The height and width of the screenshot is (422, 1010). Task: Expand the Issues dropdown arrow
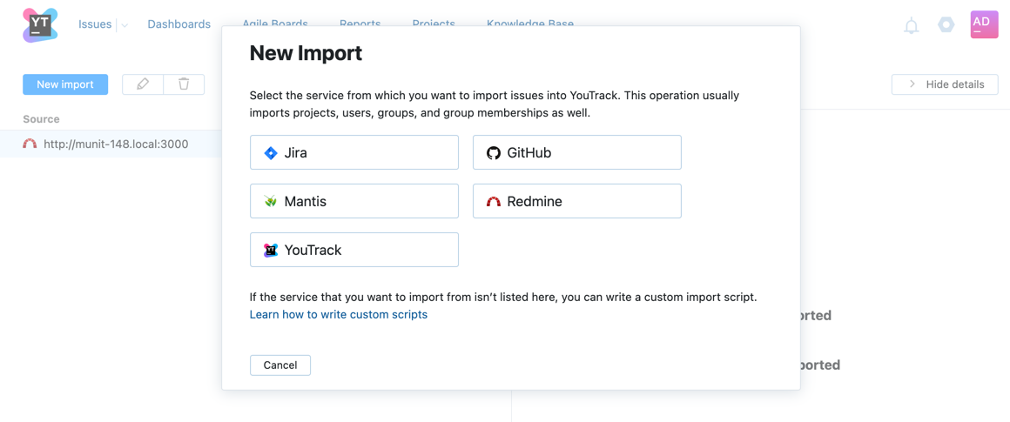pos(125,25)
